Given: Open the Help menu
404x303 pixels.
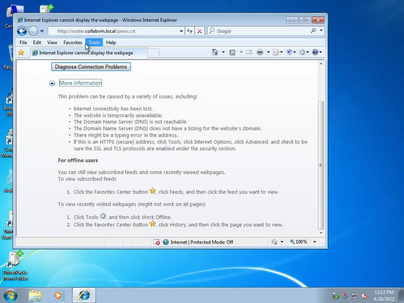Looking at the screenshot, I should pos(111,43).
